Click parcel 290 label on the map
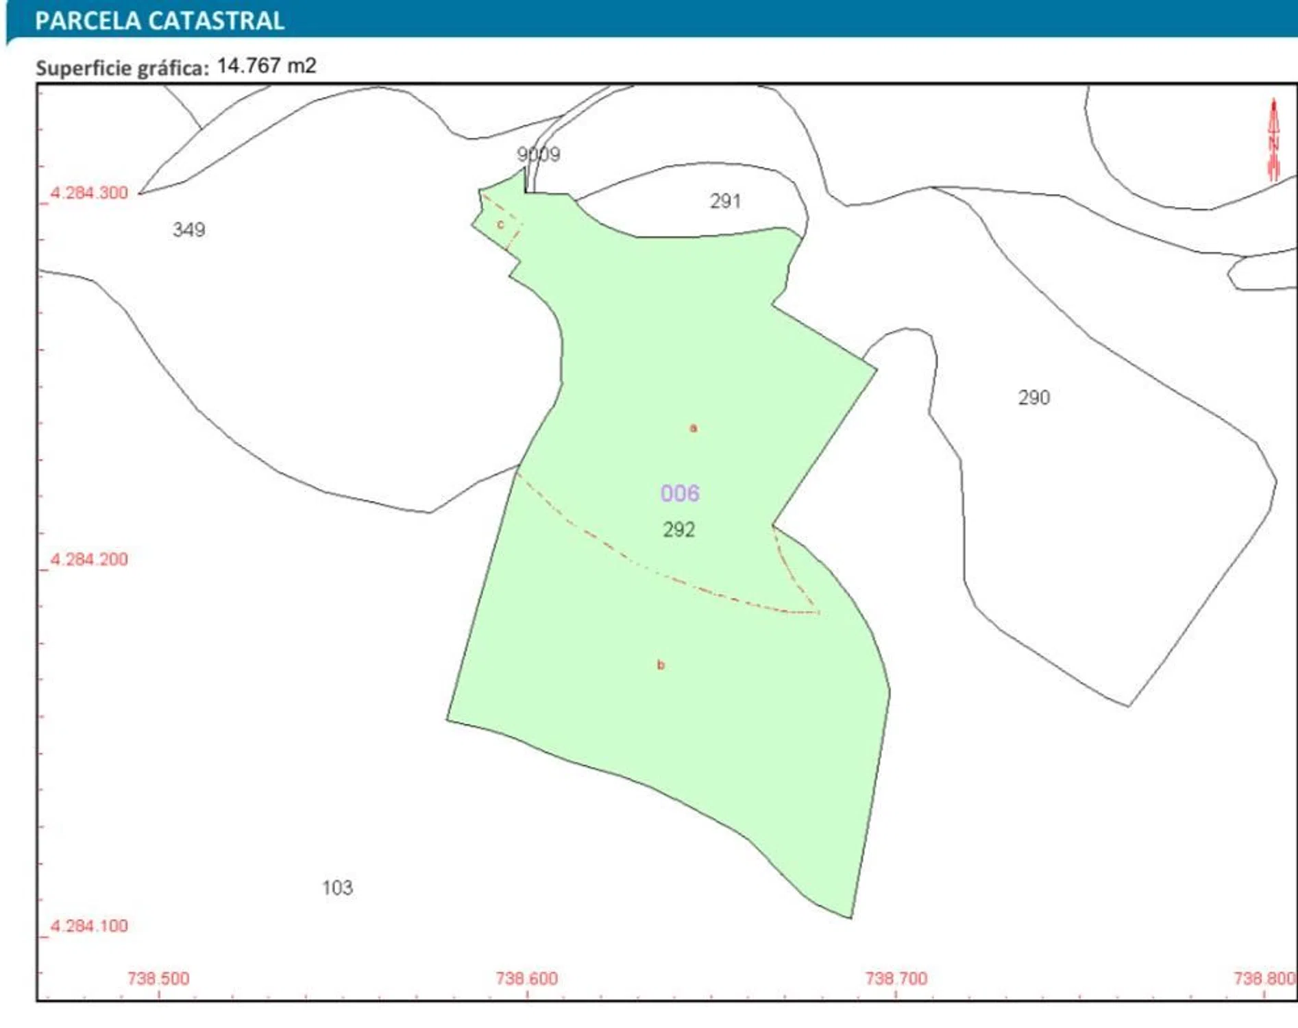 coord(1033,398)
